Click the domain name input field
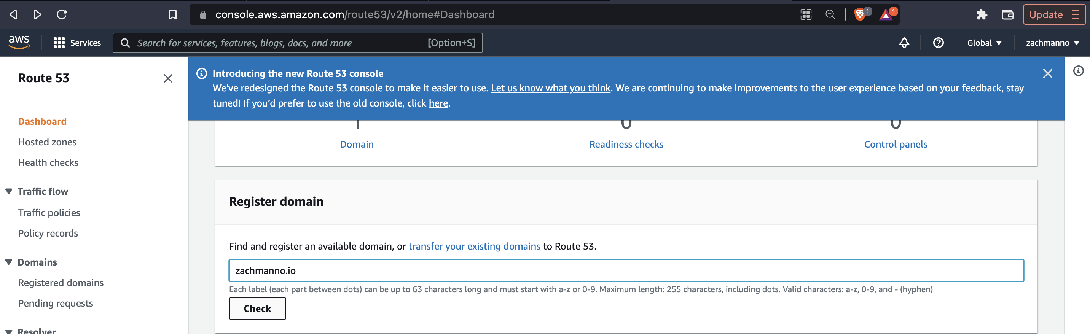Viewport: 1090px width, 334px height. click(626, 270)
